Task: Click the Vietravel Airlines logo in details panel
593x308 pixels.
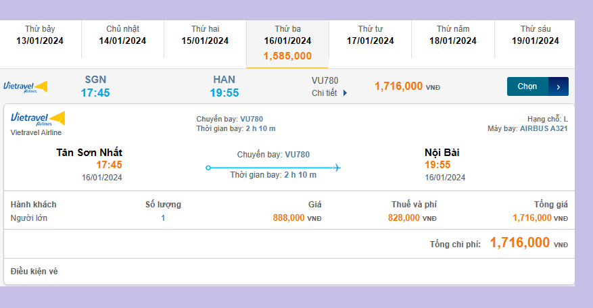Action: click(x=37, y=119)
